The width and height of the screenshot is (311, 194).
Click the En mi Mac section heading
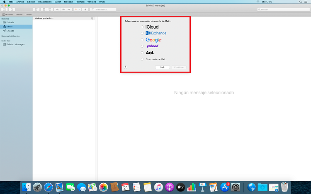pyautogui.click(x=6, y=41)
